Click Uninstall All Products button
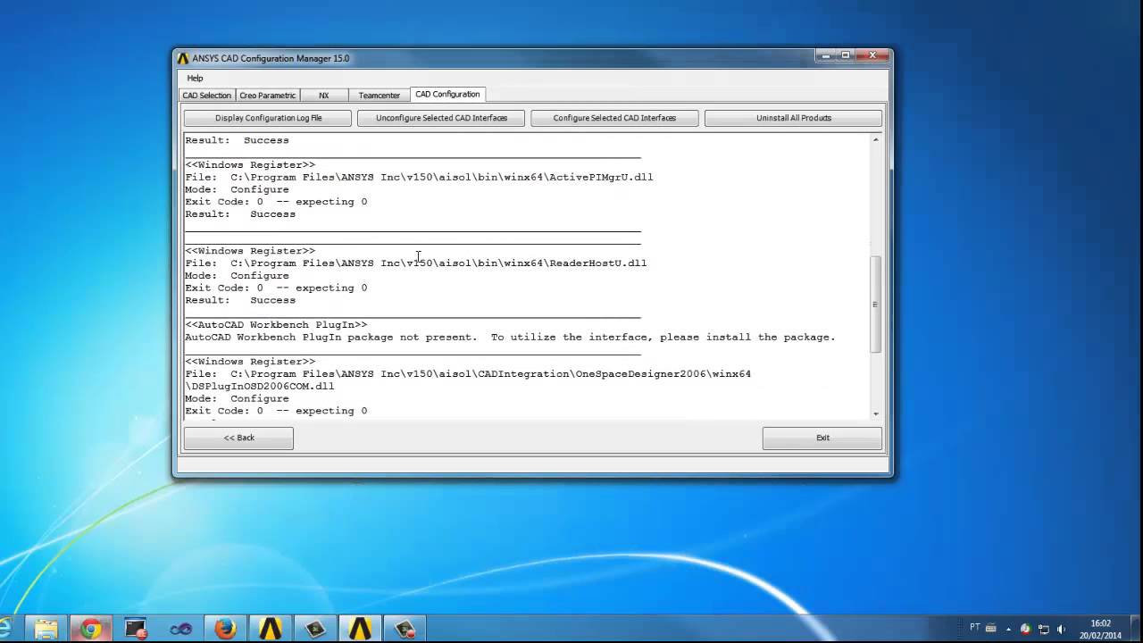Viewport: 1143px width, 643px height. tap(793, 118)
